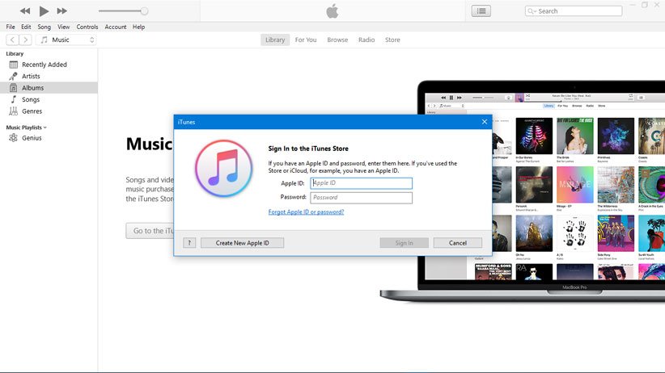Skip to next track

pyautogui.click(x=62, y=10)
